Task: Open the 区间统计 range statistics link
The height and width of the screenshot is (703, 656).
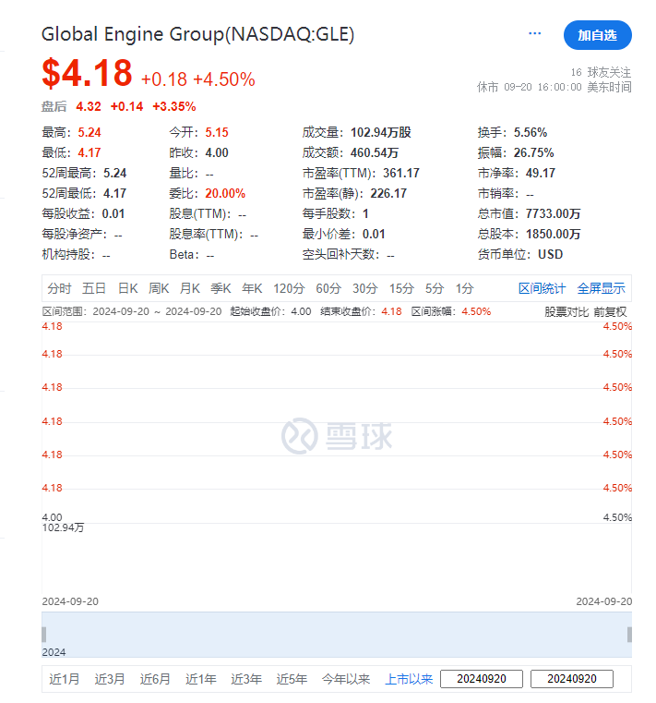Action: 542,288
